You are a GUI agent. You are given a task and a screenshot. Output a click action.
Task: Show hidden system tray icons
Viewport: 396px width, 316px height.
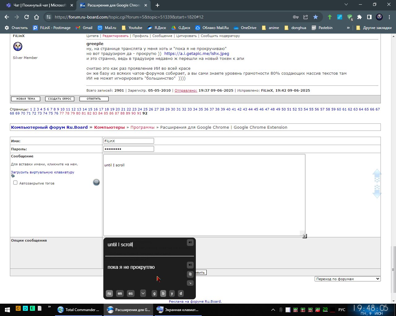coord(273,310)
